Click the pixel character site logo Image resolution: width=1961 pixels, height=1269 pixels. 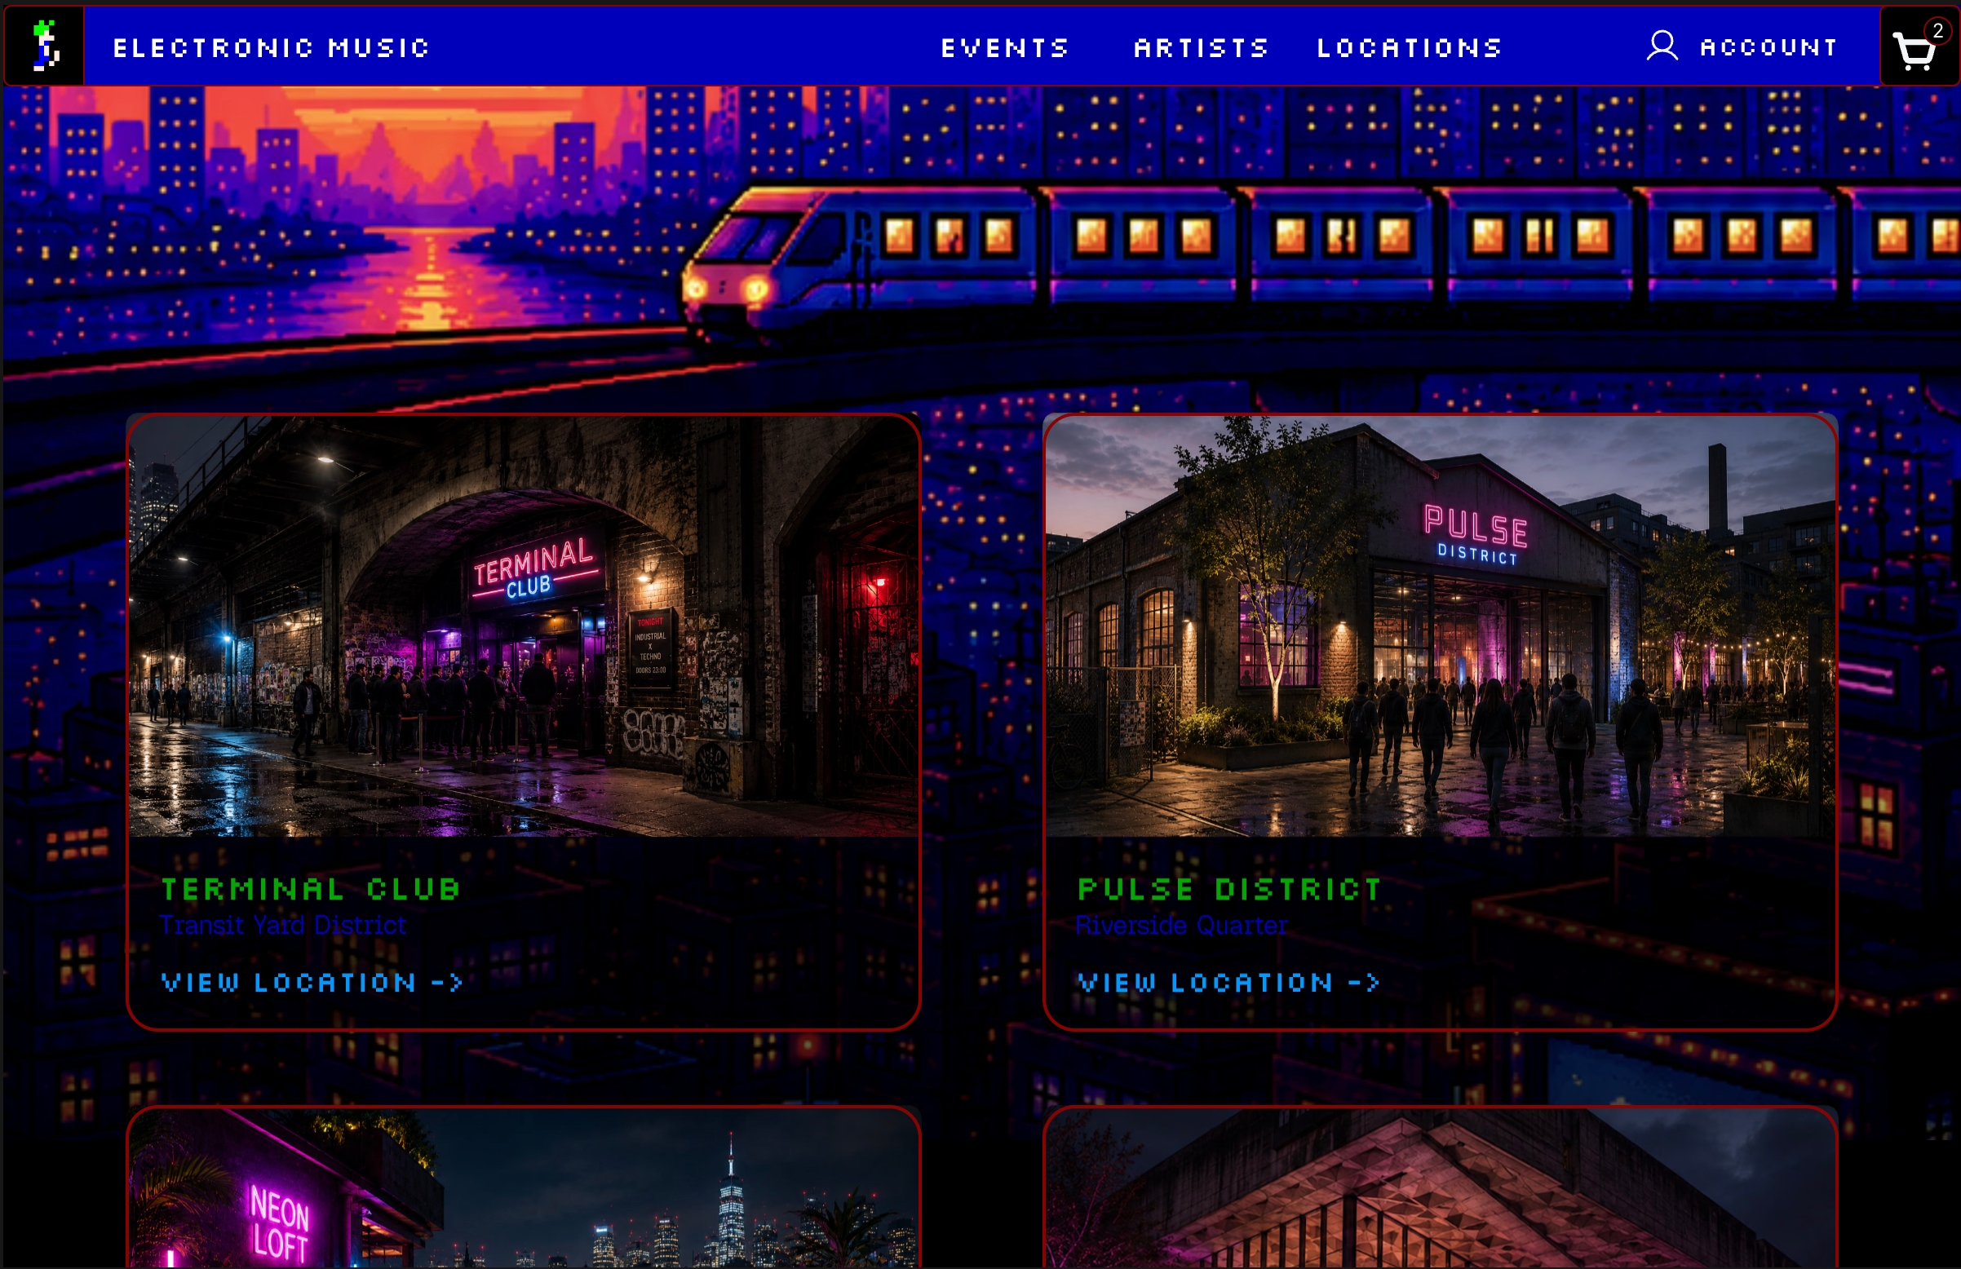pyautogui.click(x=45, y=46)
